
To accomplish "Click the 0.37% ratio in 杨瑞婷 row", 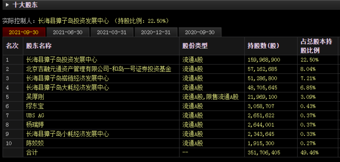I will click(x=308, y=125).
